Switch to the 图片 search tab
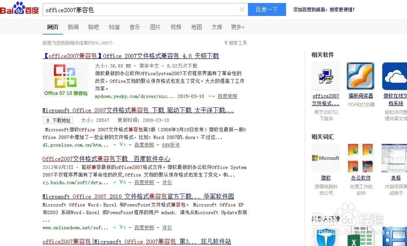The width and height of the screenshot is (407, 246). 155,27
